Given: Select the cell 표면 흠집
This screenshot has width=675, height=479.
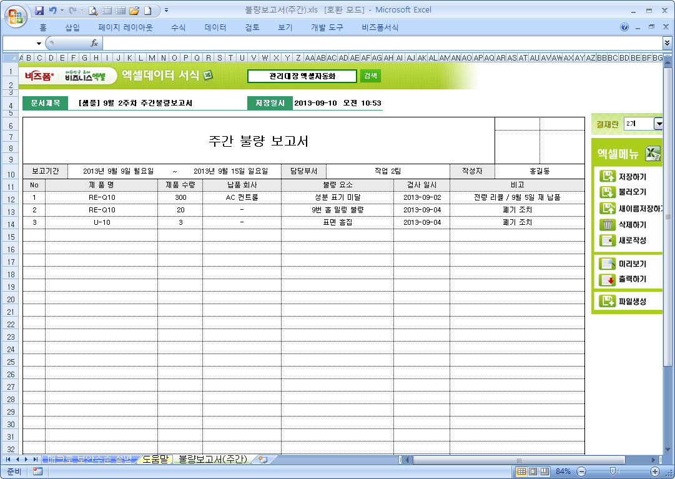Looking at the screenshot, I should point(337,222).
